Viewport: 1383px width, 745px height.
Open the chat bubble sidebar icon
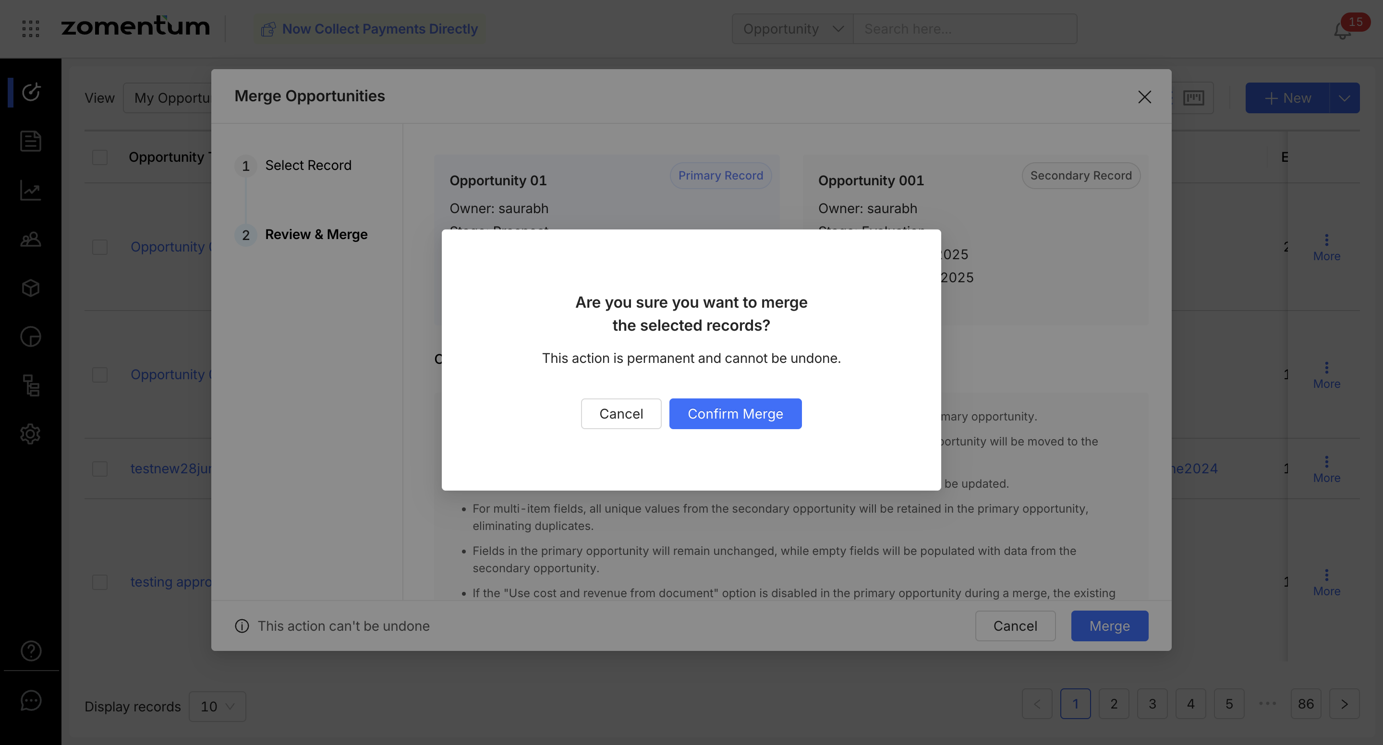[x=31, y=700]
